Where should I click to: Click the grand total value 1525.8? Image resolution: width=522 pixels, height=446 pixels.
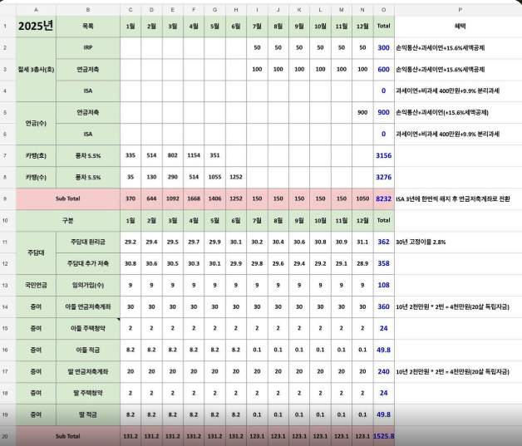pos(383,436)
